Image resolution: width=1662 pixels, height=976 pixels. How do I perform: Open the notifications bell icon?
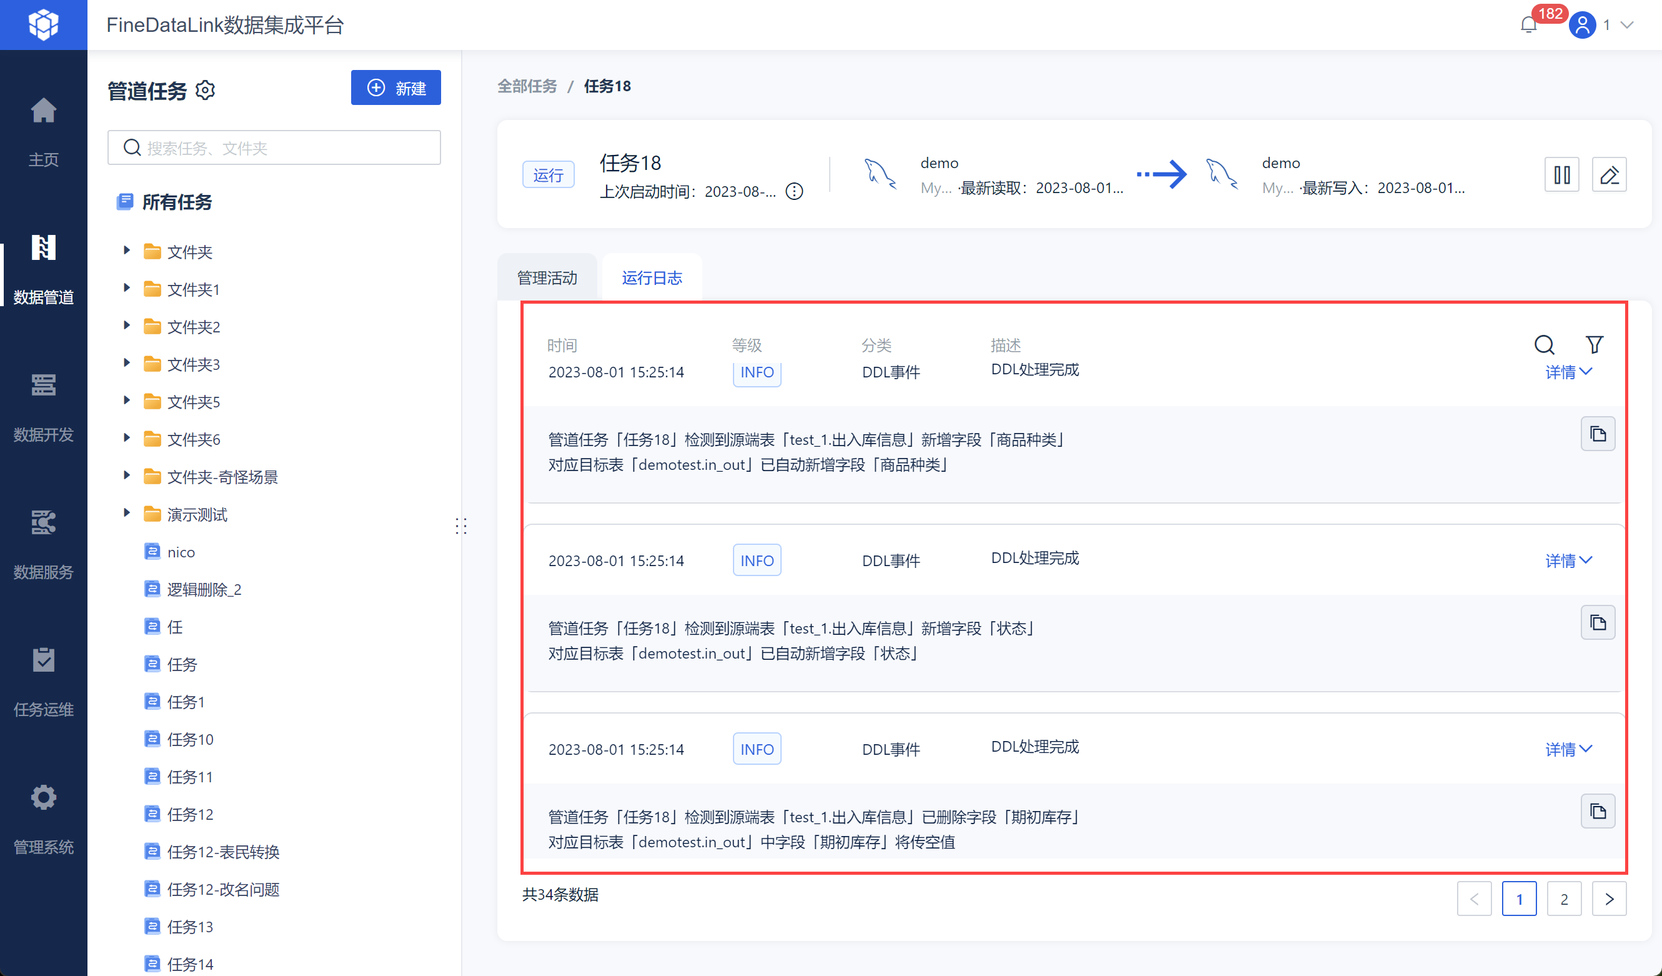1528,26
